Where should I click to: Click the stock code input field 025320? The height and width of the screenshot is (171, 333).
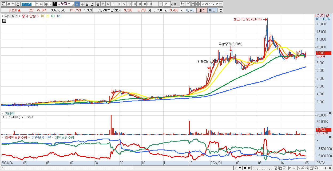pos(28,4)
